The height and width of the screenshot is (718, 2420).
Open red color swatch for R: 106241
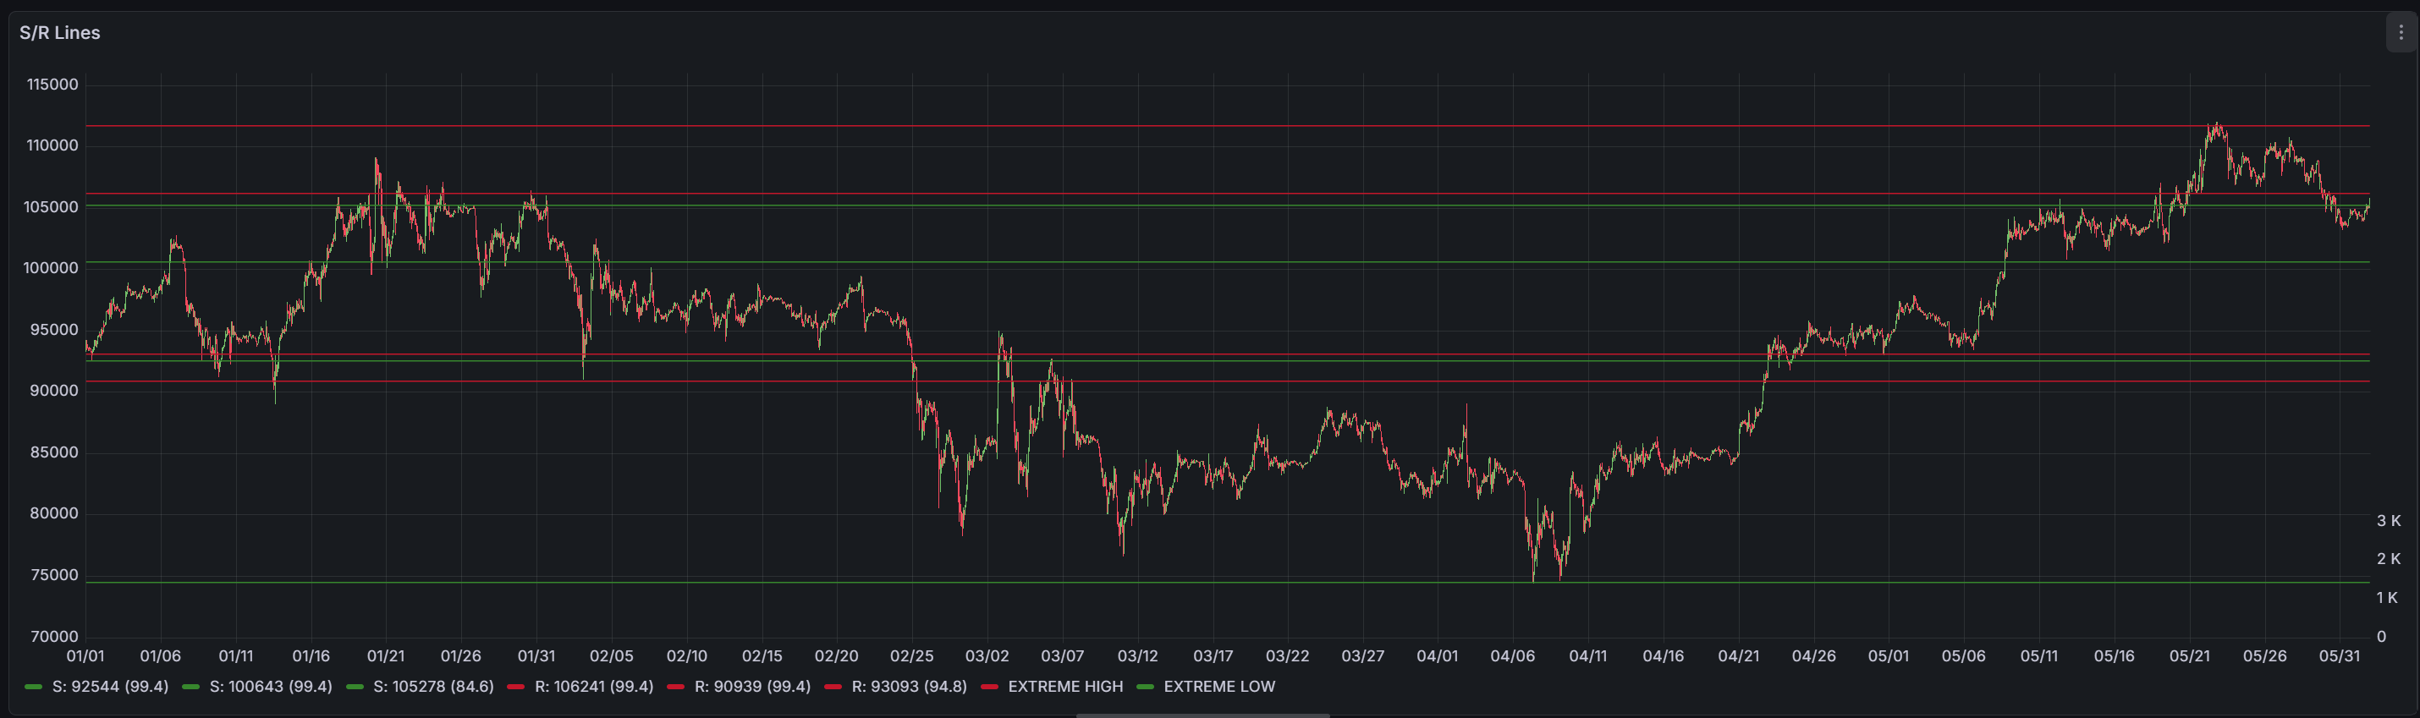click(x=516, y=687)
